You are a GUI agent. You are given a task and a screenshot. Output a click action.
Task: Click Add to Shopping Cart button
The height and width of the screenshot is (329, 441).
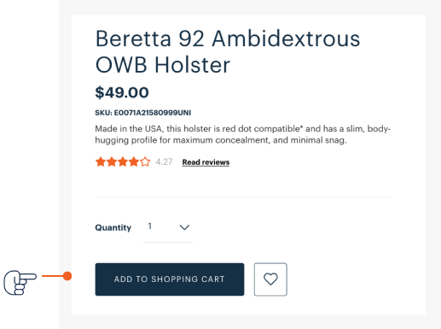[x=170, y=279]
